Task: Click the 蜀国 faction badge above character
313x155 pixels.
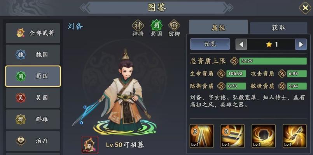Action: (156, 25)
